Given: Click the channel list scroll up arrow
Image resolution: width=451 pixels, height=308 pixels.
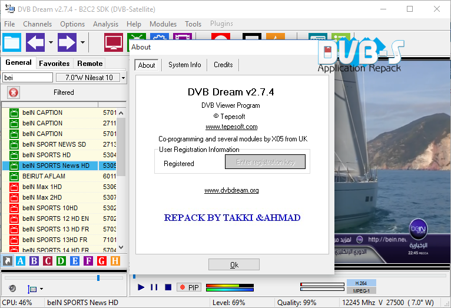Looking at the screenshot, I should pyautogui.click(x=121, y=113).
